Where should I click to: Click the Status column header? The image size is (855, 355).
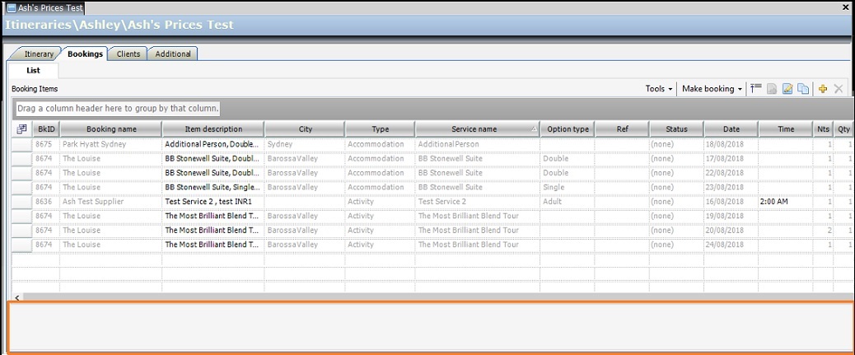click(x=675, y=129)
